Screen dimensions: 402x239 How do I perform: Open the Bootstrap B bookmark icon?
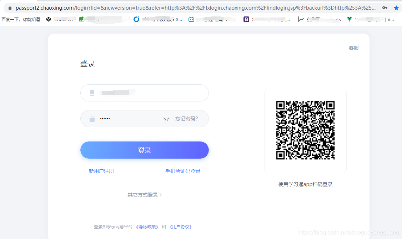coord(246,19)
